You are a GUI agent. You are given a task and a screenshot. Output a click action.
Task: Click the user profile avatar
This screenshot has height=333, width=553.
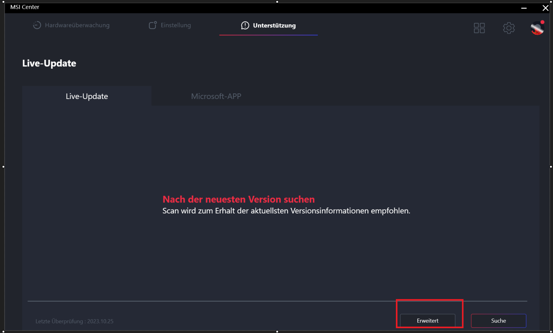(537, 27)
